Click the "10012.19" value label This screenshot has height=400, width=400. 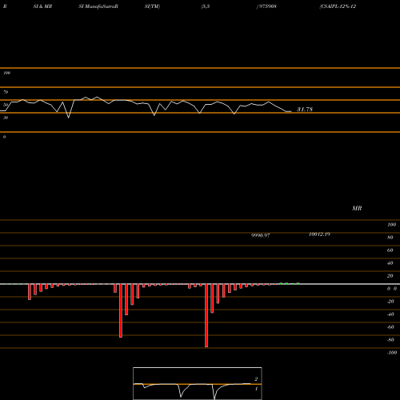319,234
